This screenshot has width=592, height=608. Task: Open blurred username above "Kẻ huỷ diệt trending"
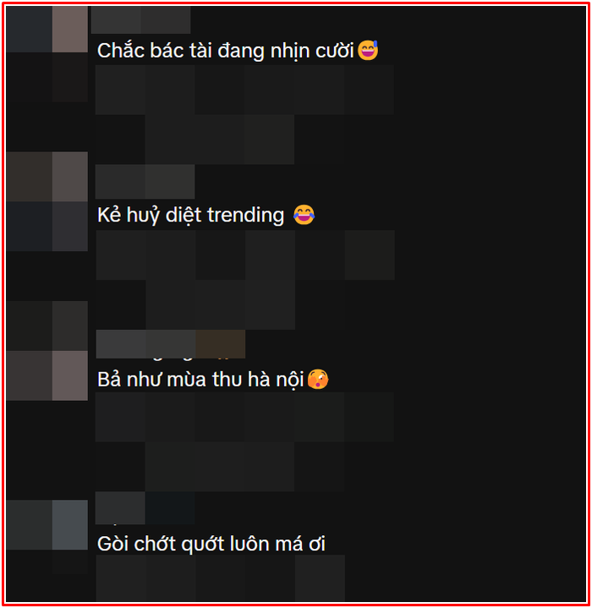(x=145, y=182)
